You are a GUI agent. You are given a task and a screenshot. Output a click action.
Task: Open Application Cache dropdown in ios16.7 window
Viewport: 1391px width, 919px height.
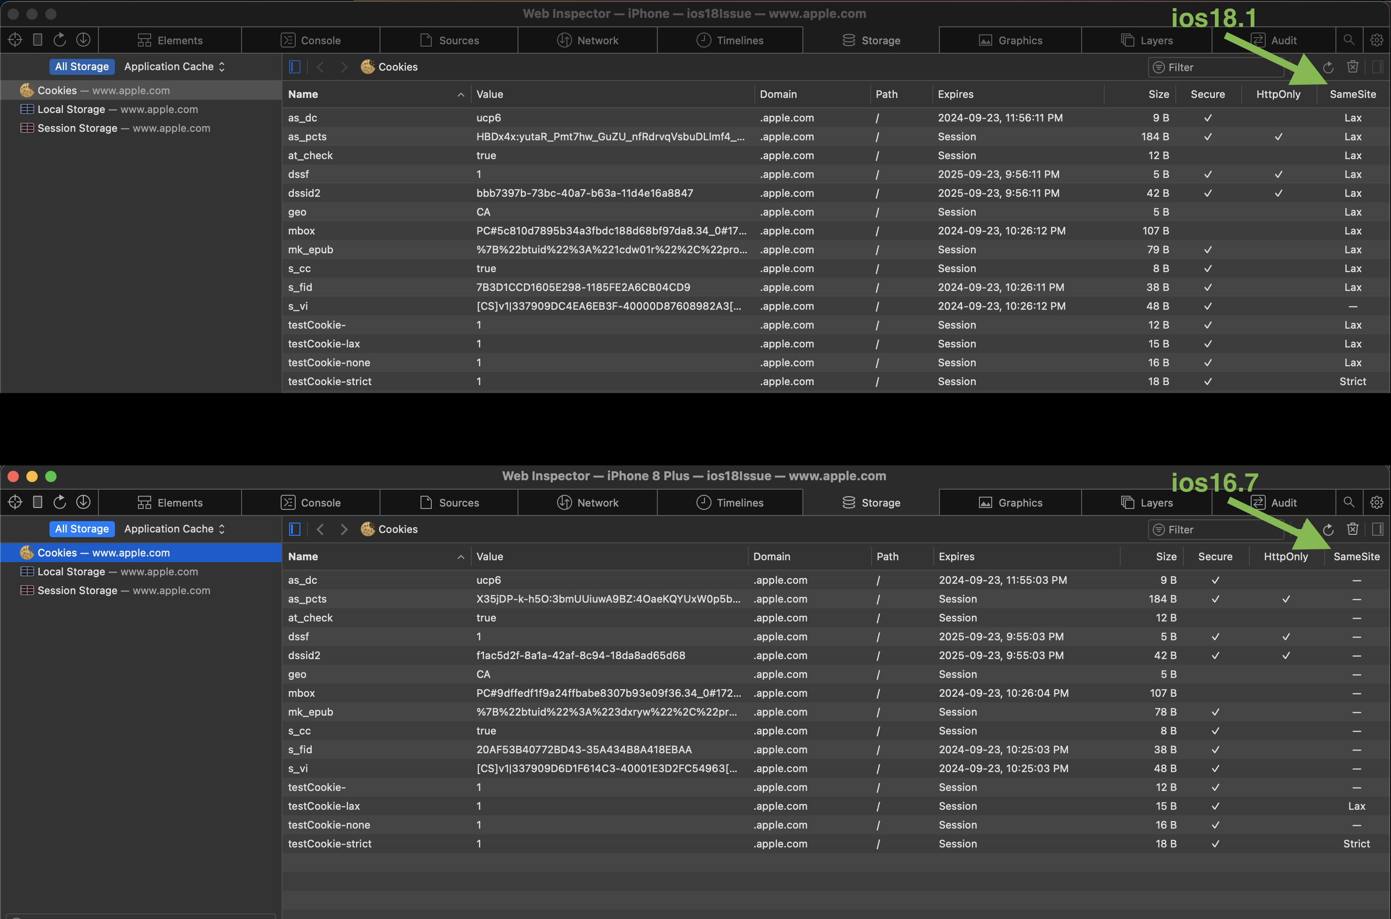[175, 529]
